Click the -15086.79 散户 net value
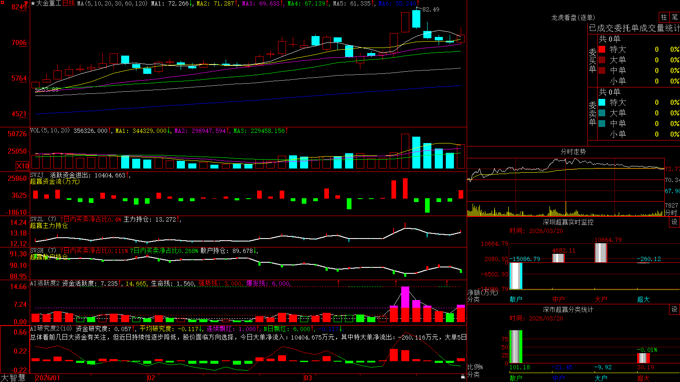The image size is (680, 382). coord(525,259)
